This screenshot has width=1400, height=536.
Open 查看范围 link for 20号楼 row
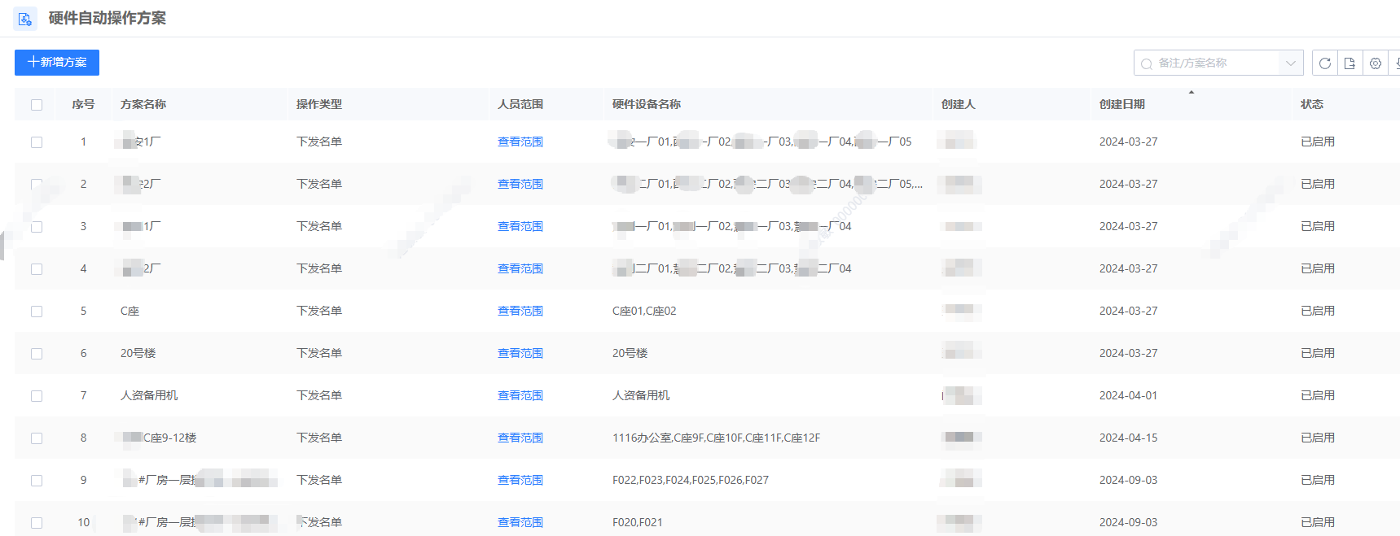[520, 354]
